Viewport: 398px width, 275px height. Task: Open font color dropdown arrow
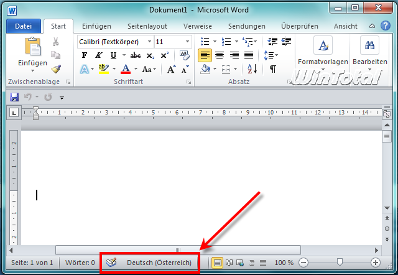pyautogui.click(x=136, y=69)
